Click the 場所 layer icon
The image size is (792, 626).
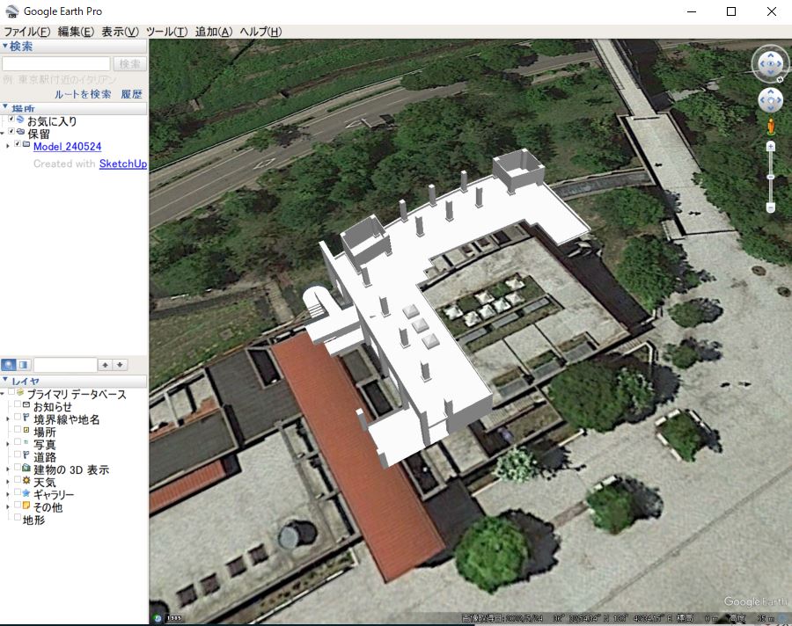tap(26, 430)
